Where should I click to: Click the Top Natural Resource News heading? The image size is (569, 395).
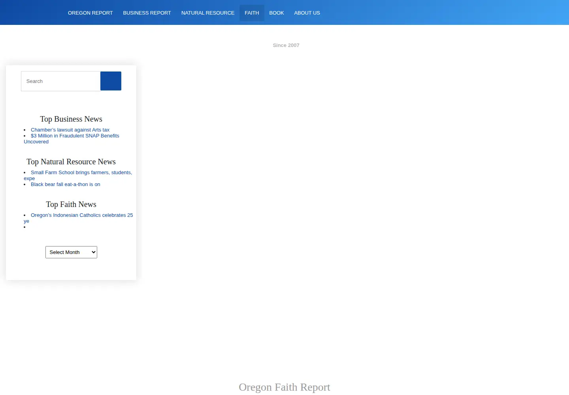[71, 162]
